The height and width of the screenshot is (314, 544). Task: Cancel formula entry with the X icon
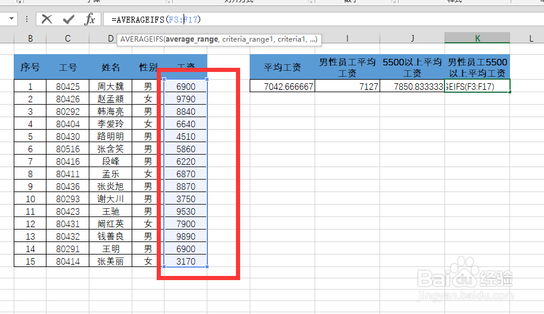pos(47,19)
